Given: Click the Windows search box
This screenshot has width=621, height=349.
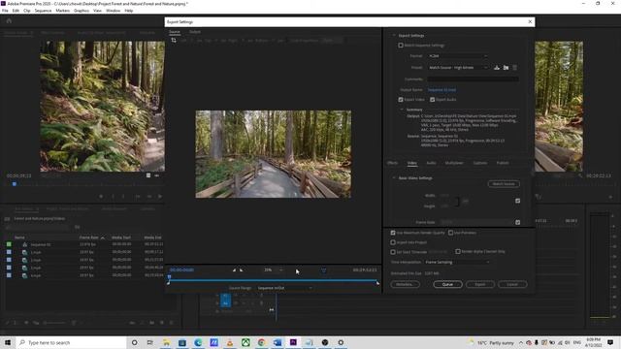Looking at the screenshot, I should (71, 342).
